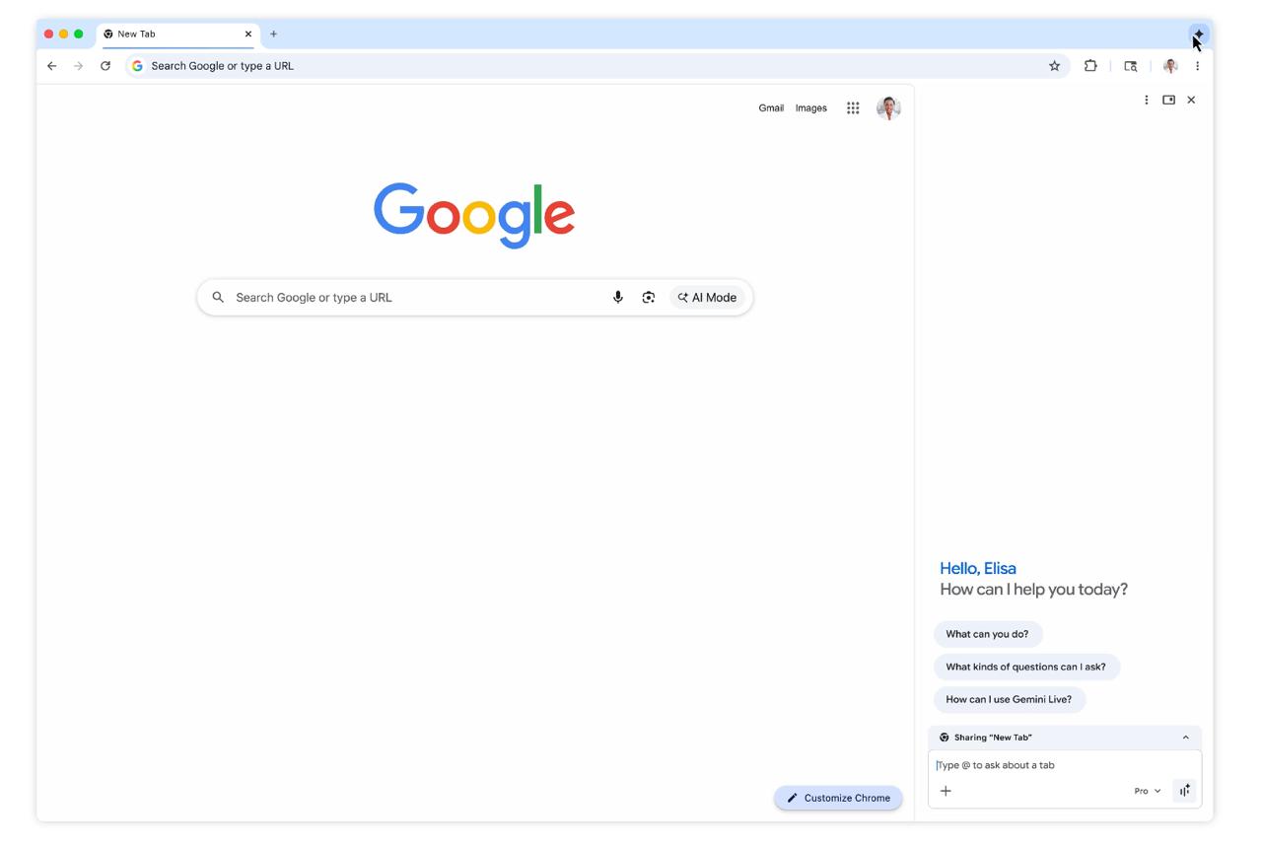Open the Google apps grid
1262x847 pixels.
853,108
